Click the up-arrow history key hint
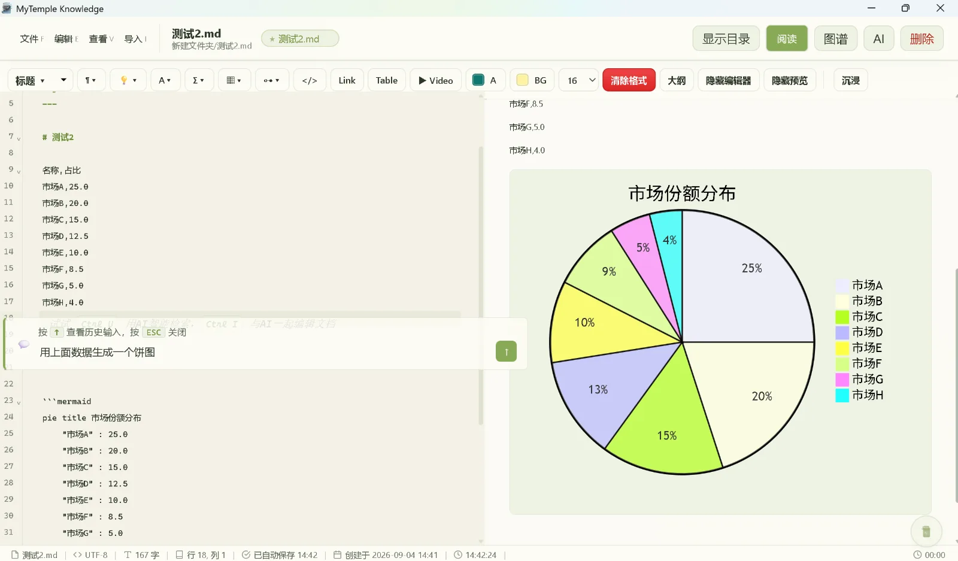The width and height of the screenshot is (958, 561). 56,332
